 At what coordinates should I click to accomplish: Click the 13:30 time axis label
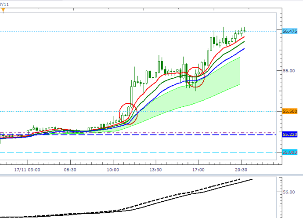point(155,170)
